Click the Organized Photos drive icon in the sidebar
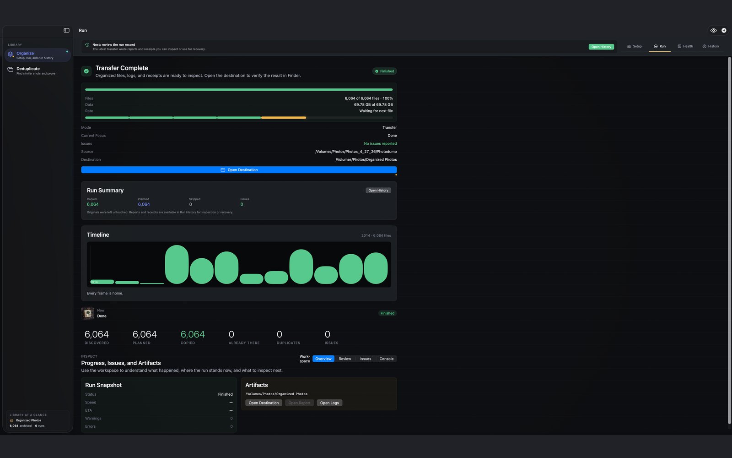 click(11, 420)
